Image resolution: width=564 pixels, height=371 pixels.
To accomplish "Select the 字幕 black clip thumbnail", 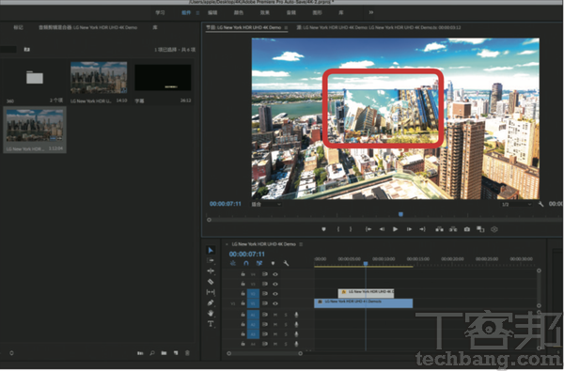I will click(163, 78).
